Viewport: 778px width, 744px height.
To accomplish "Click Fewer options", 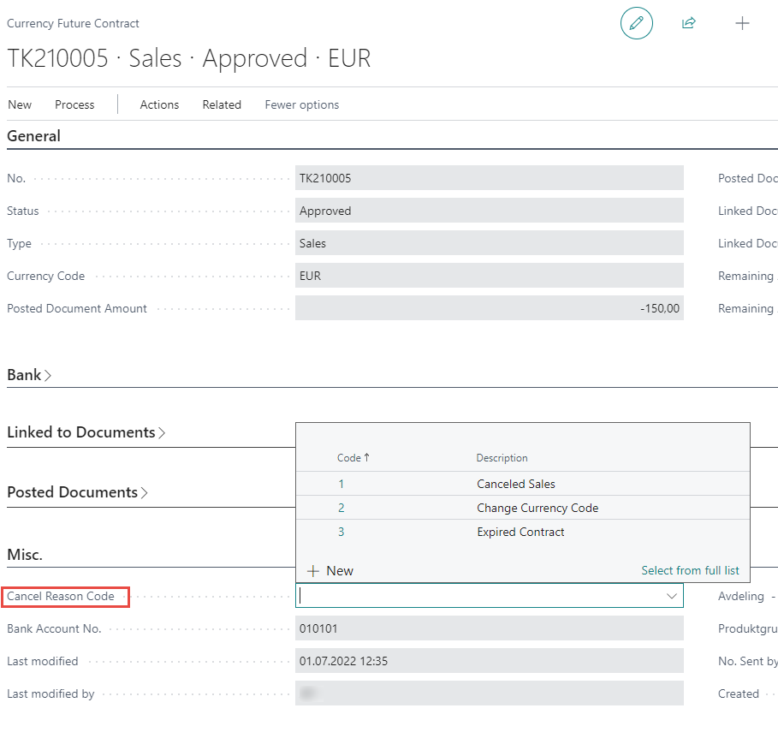I will click(x=301, y=104).
